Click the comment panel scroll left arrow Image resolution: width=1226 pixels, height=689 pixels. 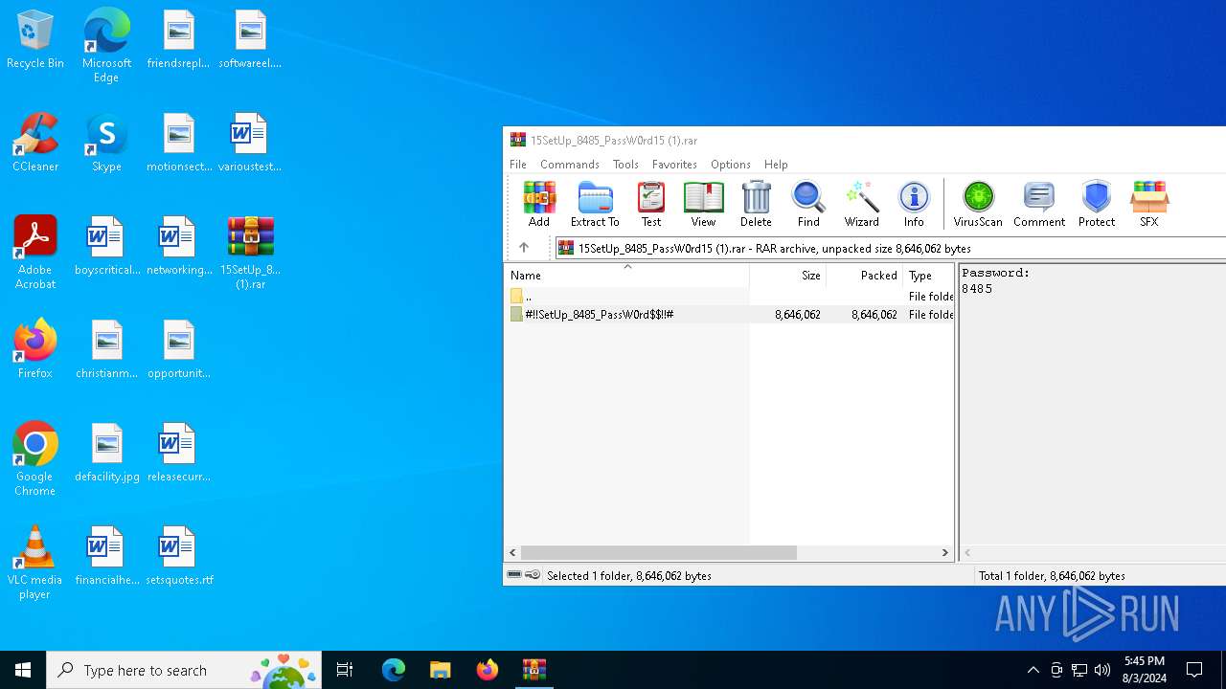[967, 552]
